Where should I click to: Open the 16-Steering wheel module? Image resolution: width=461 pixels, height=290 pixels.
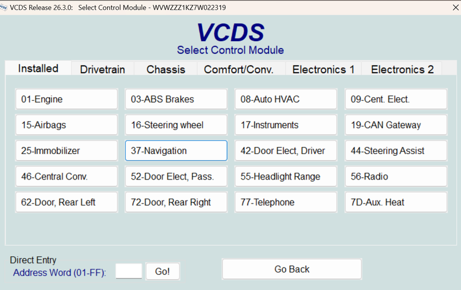tap(176, 125)
